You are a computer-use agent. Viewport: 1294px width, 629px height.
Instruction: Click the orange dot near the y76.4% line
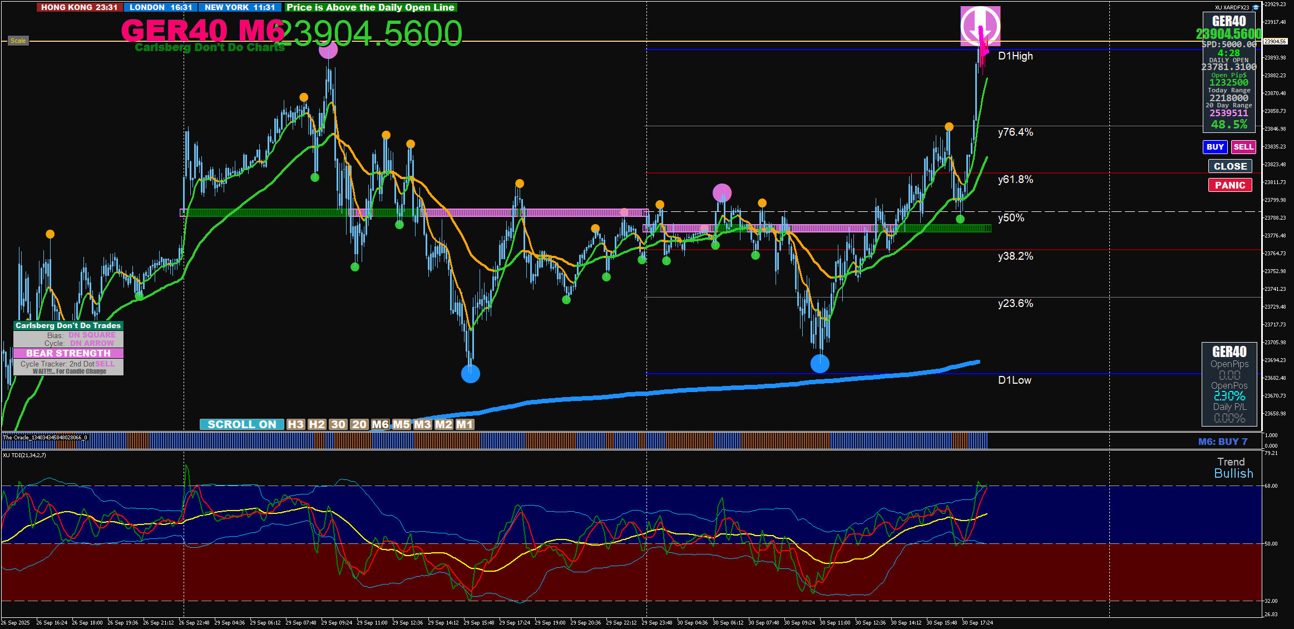(x=949, y=127)
